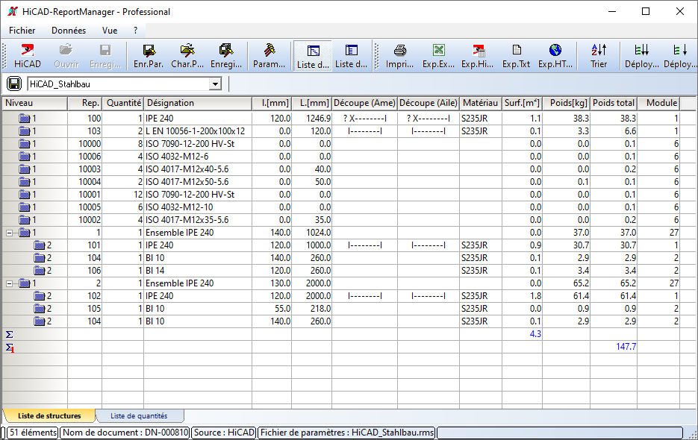Click the Impri... print icon

click(400, 56)
